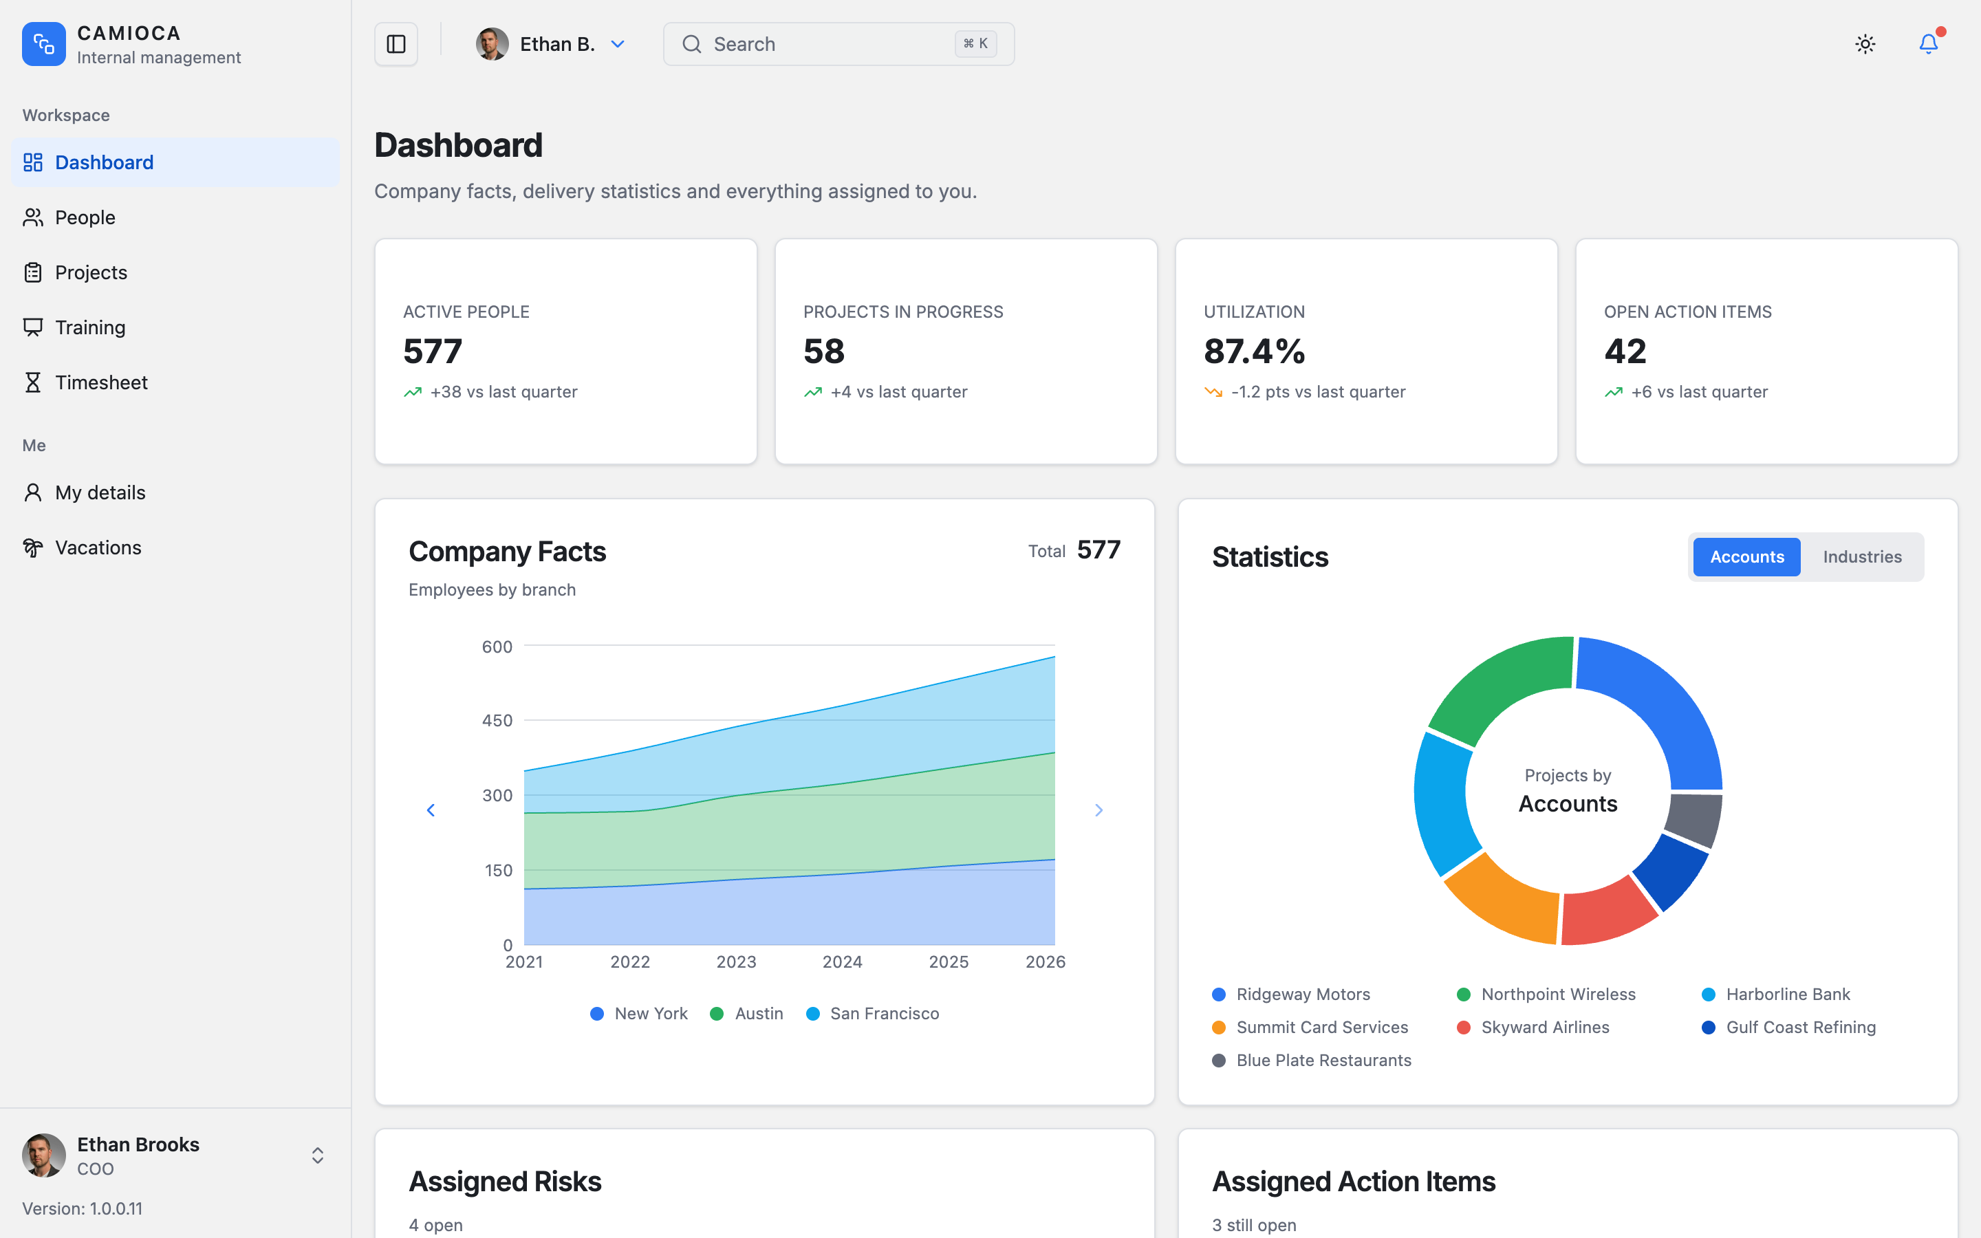This screenshot has width=1981, height=1238.
Task: Click Summit Card Services orange legend swatch
Action: click(1219, 1028)
